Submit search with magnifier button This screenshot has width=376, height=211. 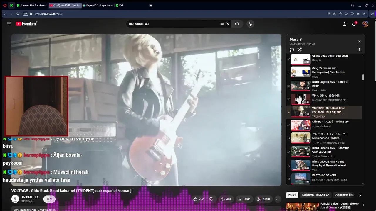pyautogui.click(x=237, y=24)
